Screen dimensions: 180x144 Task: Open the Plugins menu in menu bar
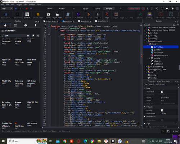tap(19, 5)
